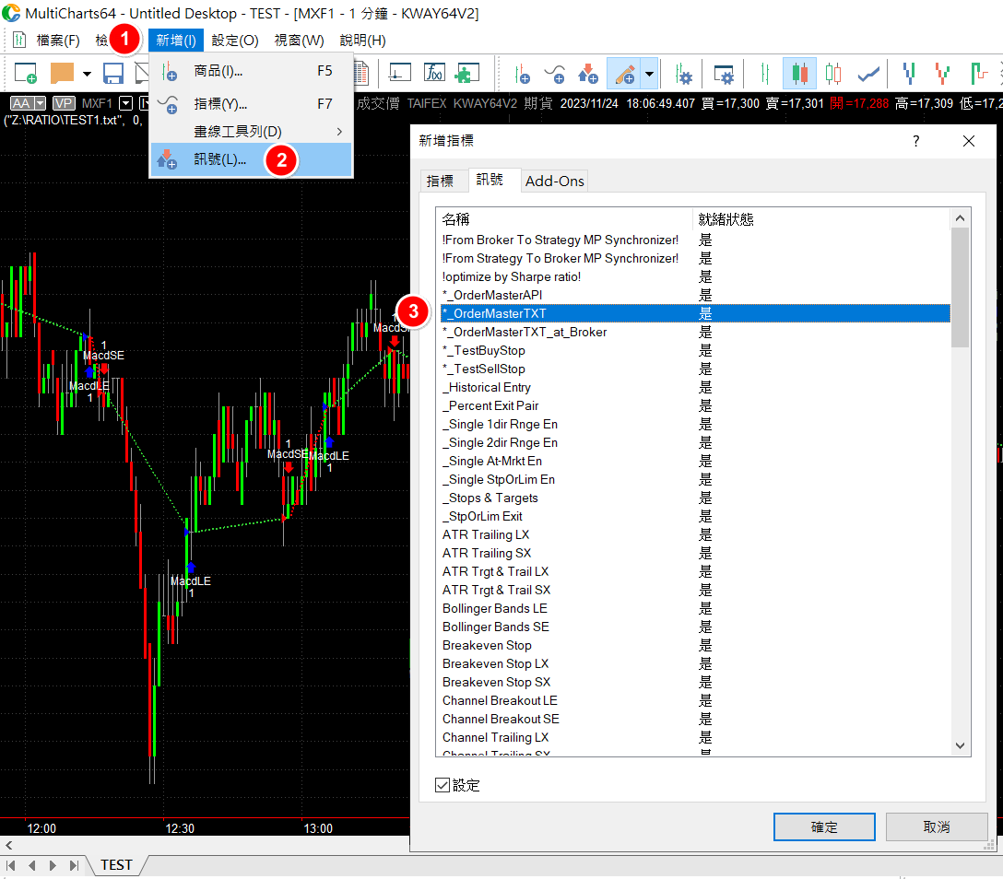Select the *_OrderMasterAPI signal

[695, 295]
